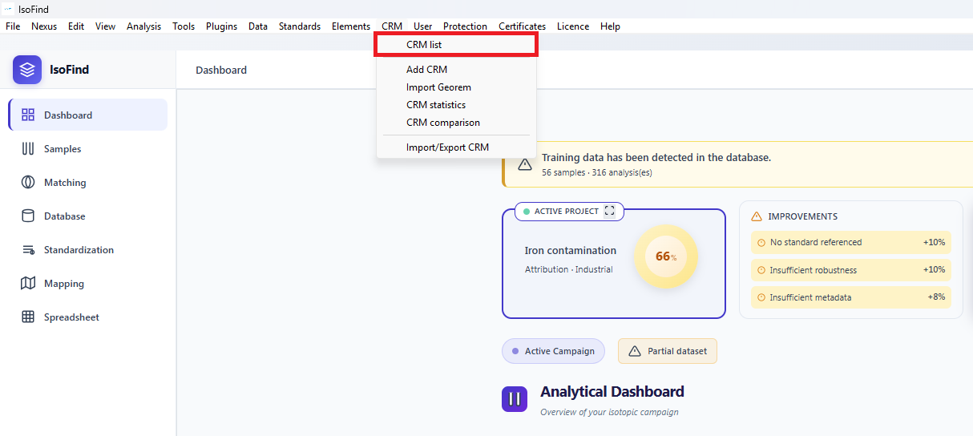Click the Active Campaign badge
Image resolution: width=973 pixels, height=436 pixels.
(553, 351)
